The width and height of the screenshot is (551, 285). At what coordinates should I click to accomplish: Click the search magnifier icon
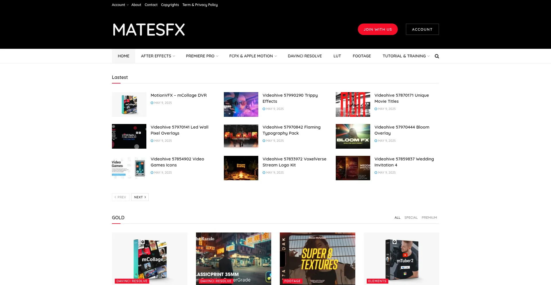click(437, 56)
